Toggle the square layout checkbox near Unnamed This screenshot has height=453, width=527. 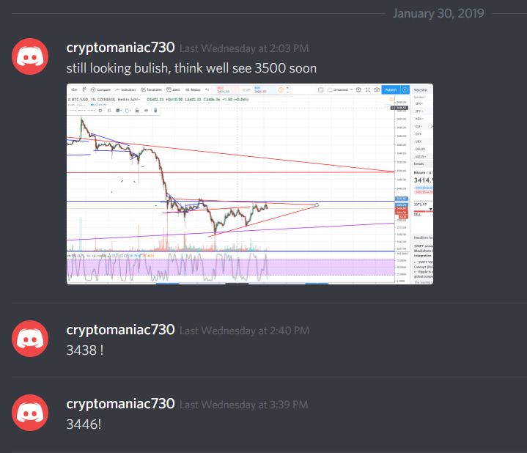click(x=320, y=89)
